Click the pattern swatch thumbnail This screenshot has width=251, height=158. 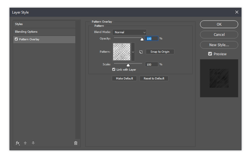(122, 52)
